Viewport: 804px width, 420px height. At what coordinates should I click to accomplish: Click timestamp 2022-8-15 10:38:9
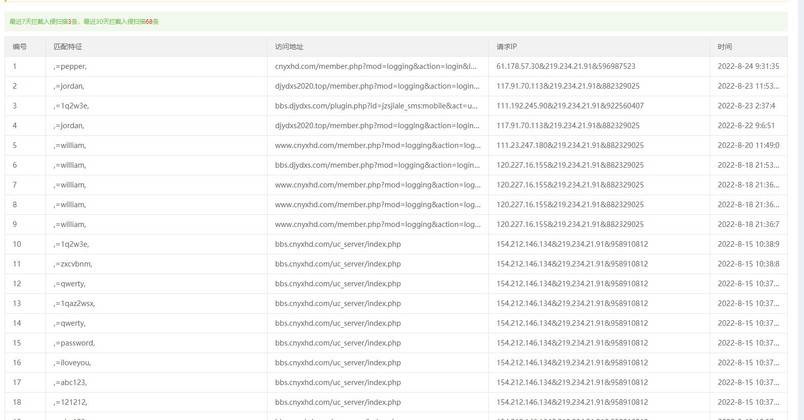[x=748, y=244]
